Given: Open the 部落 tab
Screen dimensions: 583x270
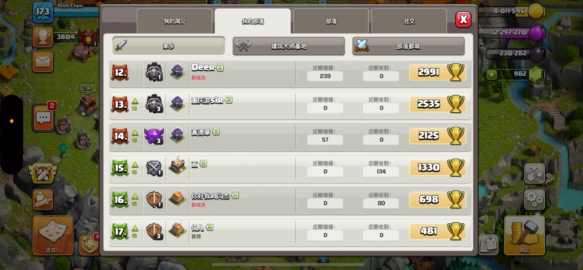Looking at the screenshot, I should pyautogui.click(x=331, y=21).
